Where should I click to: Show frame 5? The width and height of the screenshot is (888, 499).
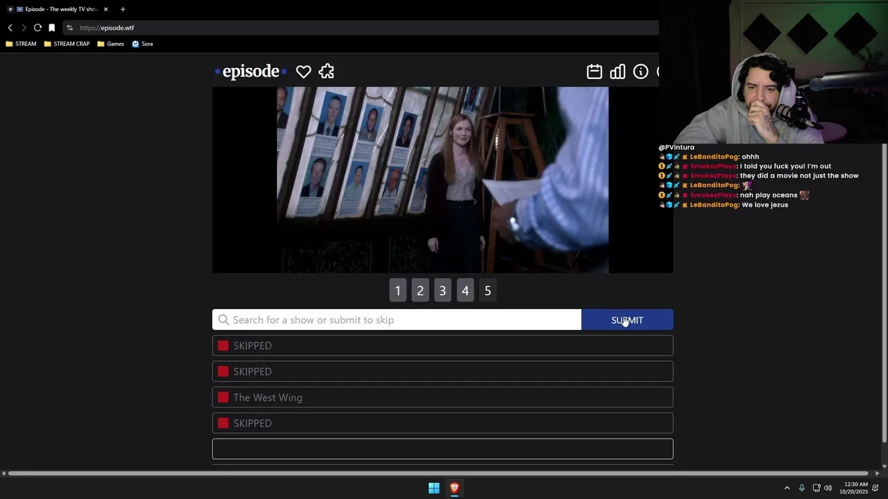(x=488, y=290)
